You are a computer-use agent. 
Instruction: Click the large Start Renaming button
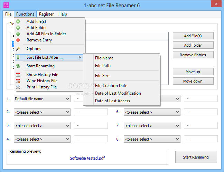196,157
